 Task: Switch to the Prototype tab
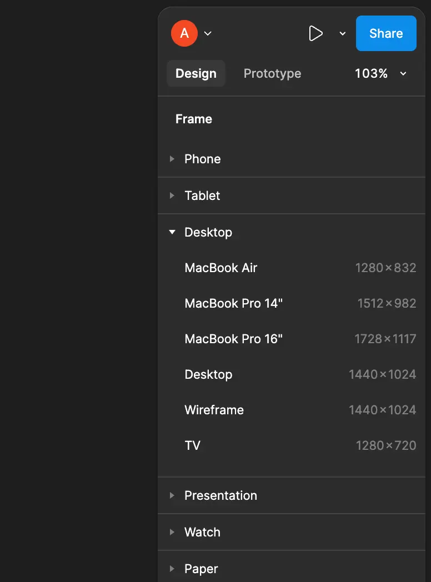click(272, 73)
